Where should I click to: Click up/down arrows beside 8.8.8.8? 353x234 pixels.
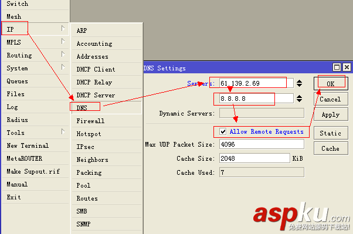299,99
